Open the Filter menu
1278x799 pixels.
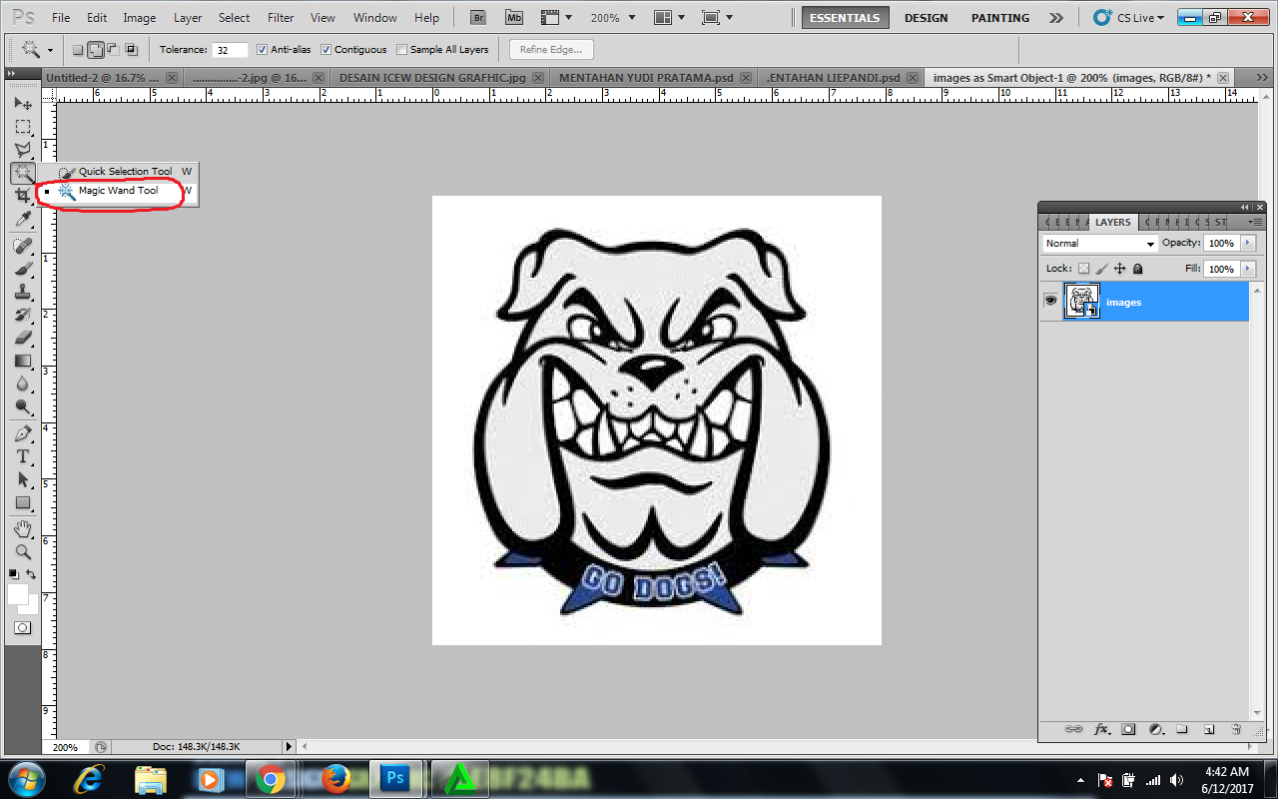(282, 18)
